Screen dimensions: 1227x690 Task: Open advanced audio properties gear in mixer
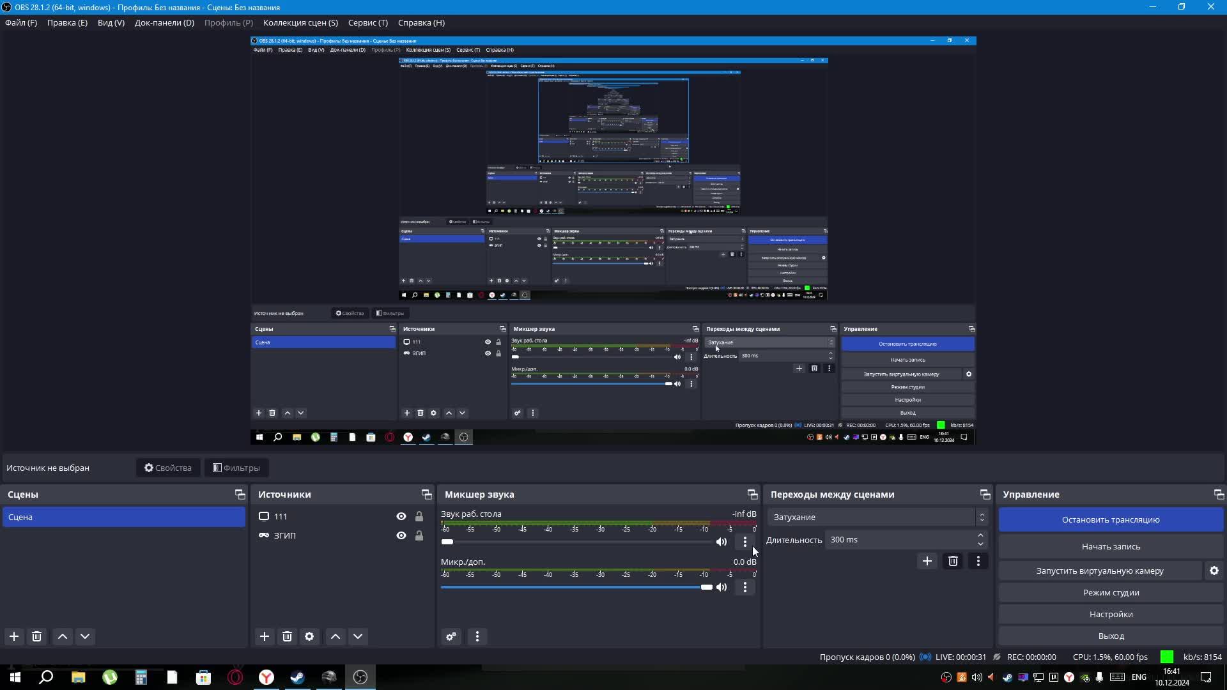451,636
